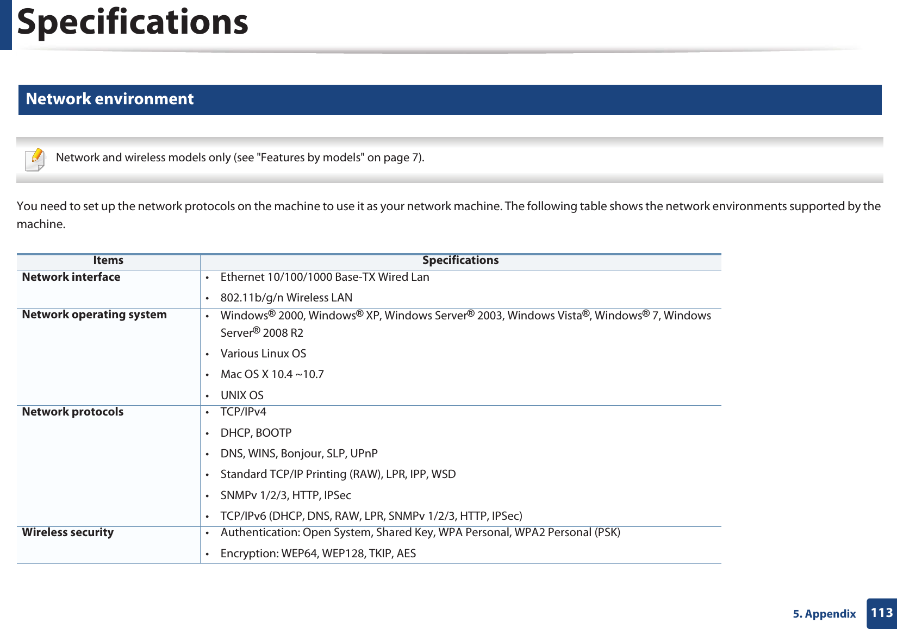
Task: Expand the Network operating system row
Action: tap(94, 314)
